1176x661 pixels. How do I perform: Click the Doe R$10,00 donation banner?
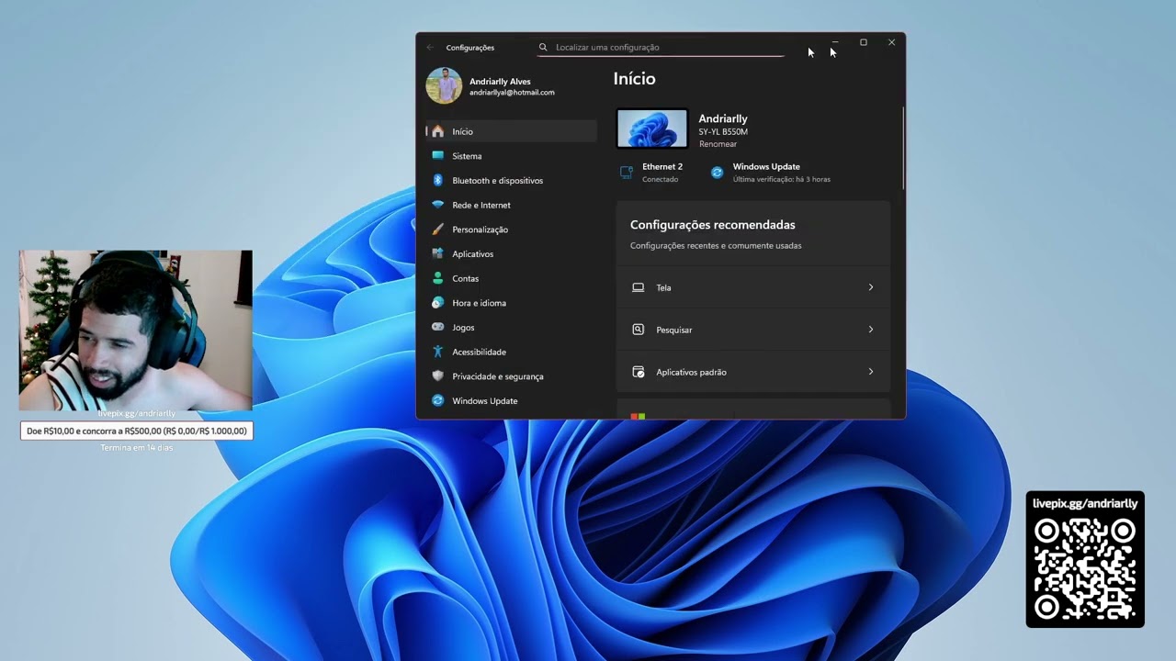coord(136,431)
